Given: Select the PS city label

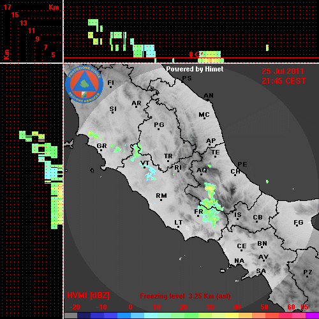Looking at the screenshot, I should click(187, 78).
